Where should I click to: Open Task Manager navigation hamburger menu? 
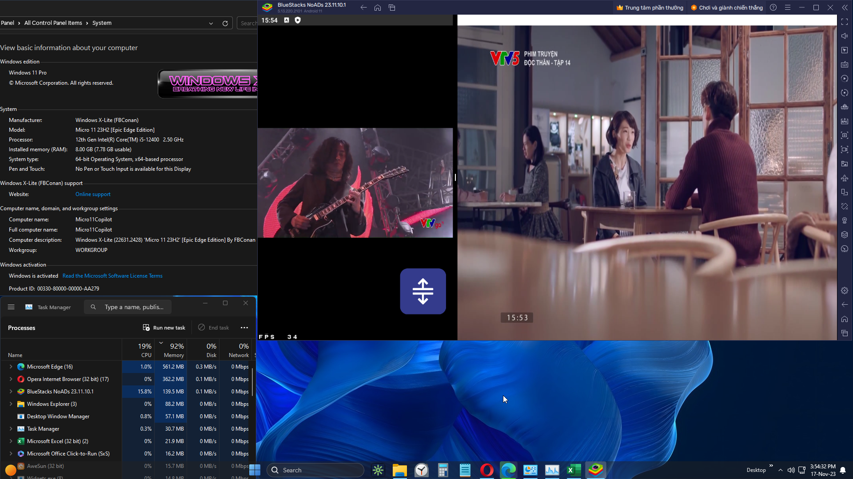11,307
